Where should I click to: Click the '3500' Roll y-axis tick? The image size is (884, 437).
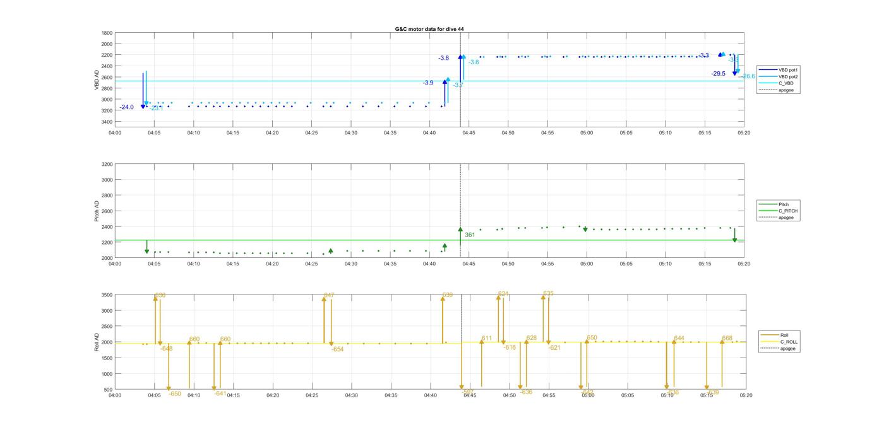click(x=107, y=295)
